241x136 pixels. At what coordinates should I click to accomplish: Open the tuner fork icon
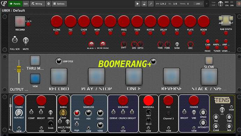[x=151, y=4]
